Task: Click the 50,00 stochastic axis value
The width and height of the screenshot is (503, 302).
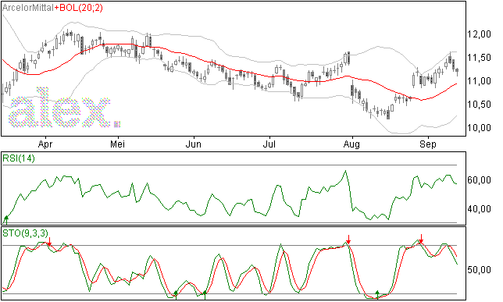Action: [480, 270]
